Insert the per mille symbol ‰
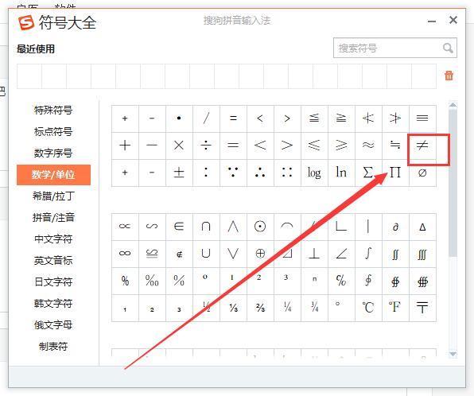The width and height of the screenshot is (474, 396). pyautogui.click(x=152, y=281)
